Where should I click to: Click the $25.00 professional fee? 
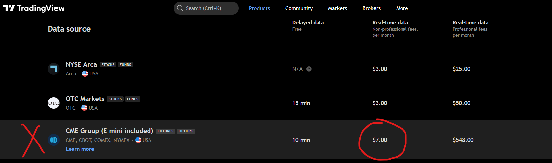(461, 69)
